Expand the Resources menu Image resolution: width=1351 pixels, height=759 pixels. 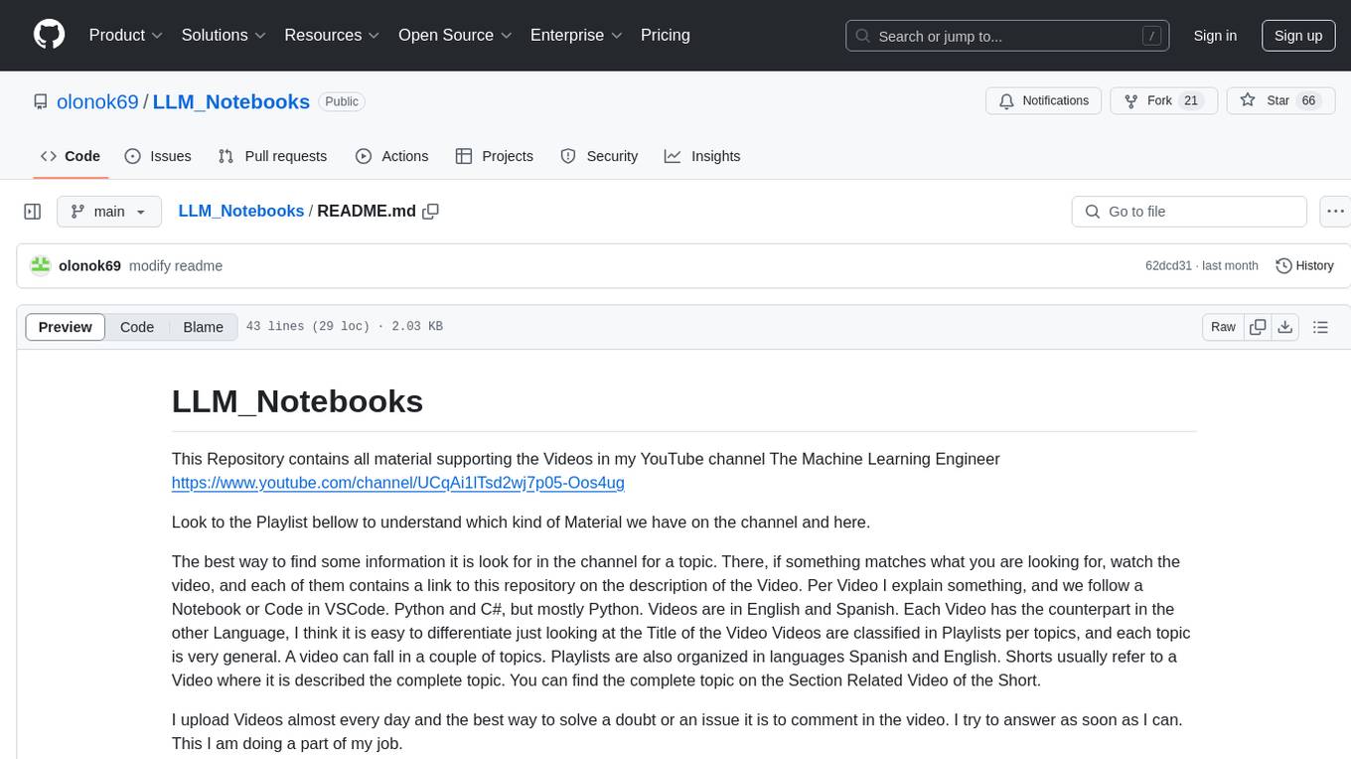coord(332,35)
